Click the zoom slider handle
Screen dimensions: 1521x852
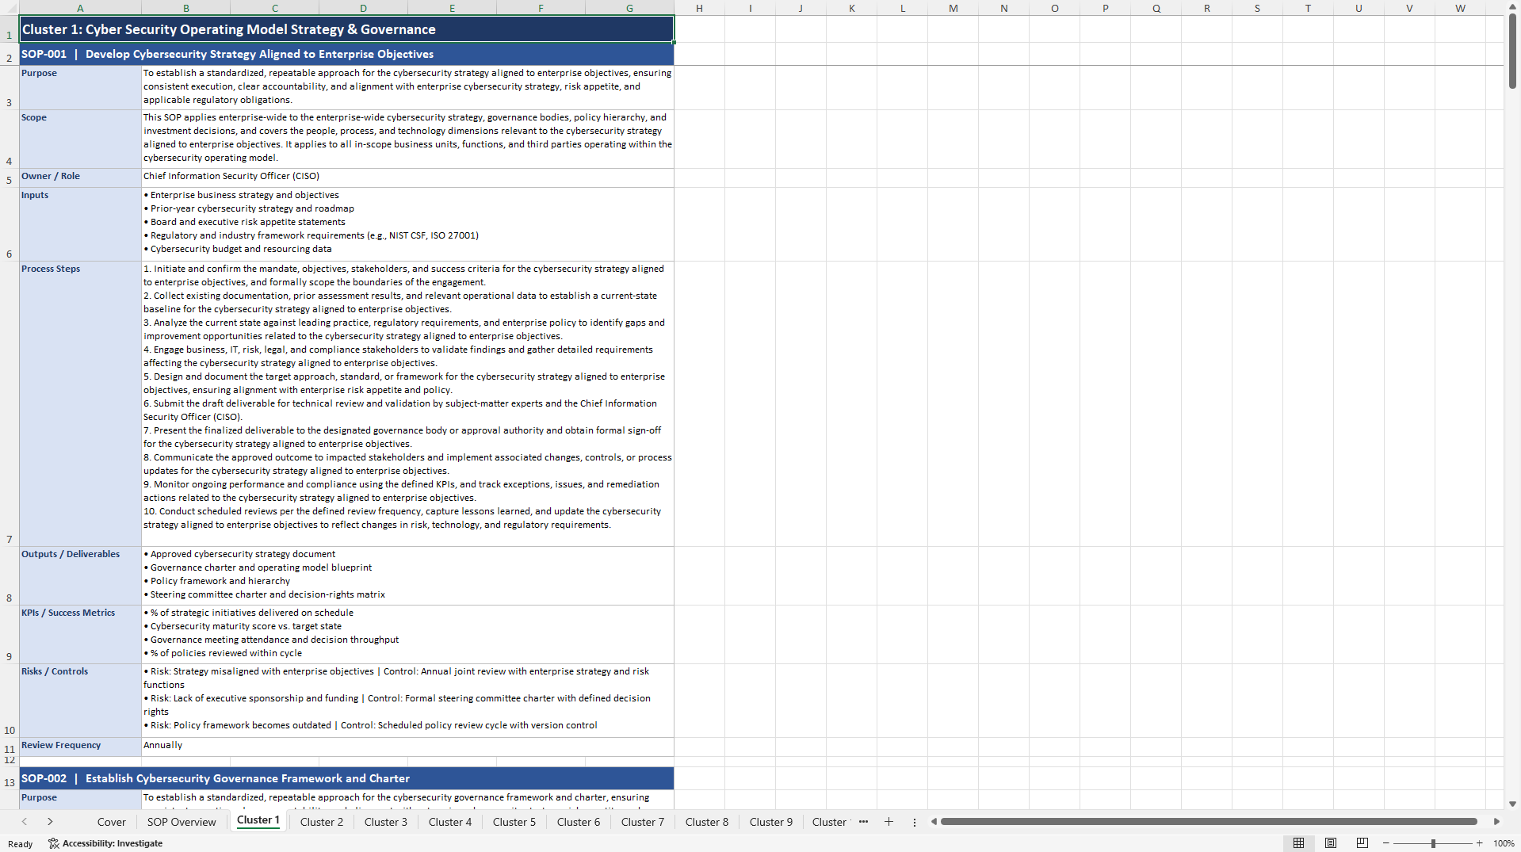pyautogui.click(x=1433, y=843)
